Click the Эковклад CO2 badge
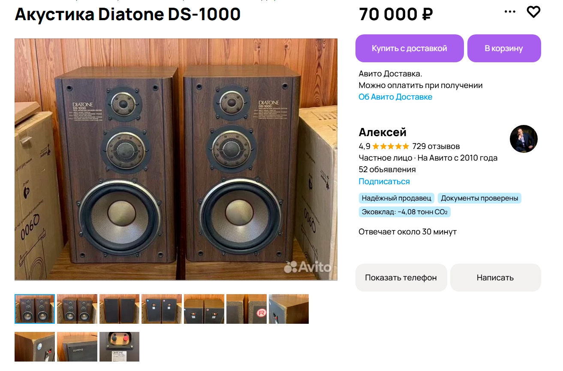This screenshot has width=563, height=371. coord(405,212)
